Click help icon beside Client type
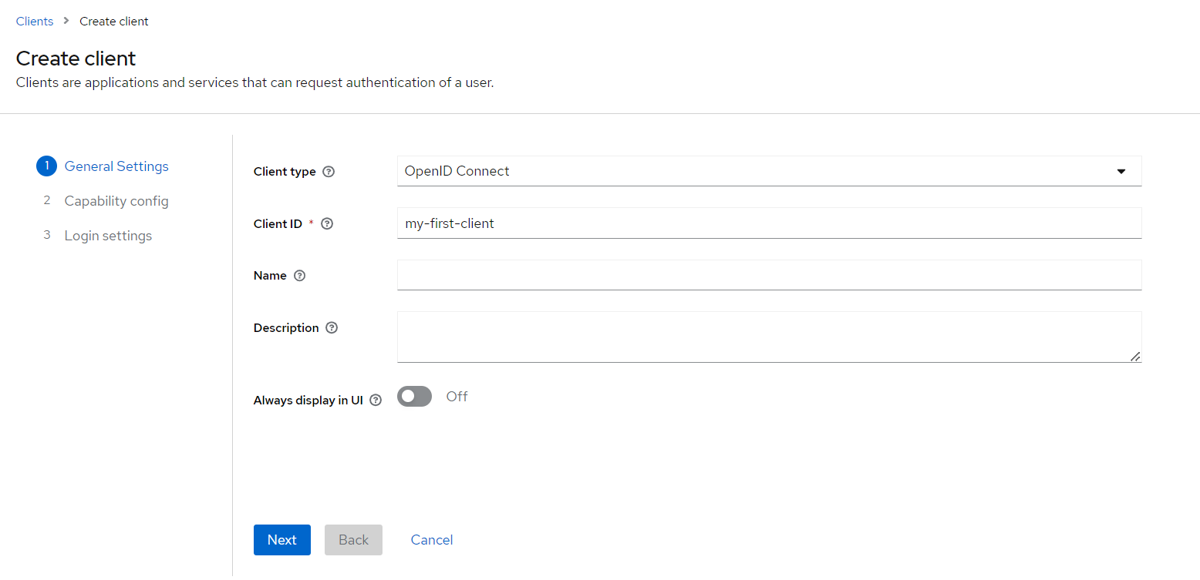The width and height of the screenshot is (1200, 580). pyautogui.click(x=329, y=172)
